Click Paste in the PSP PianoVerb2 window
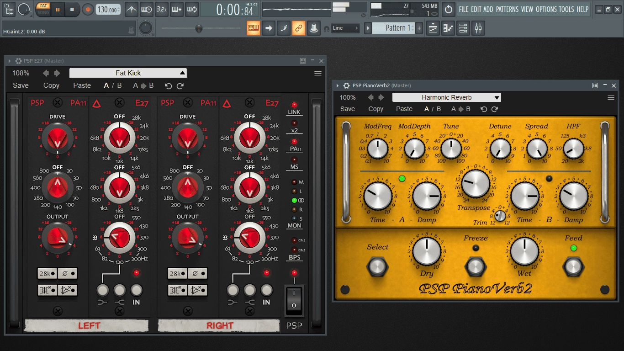624x351 pixels. (404, 109)
